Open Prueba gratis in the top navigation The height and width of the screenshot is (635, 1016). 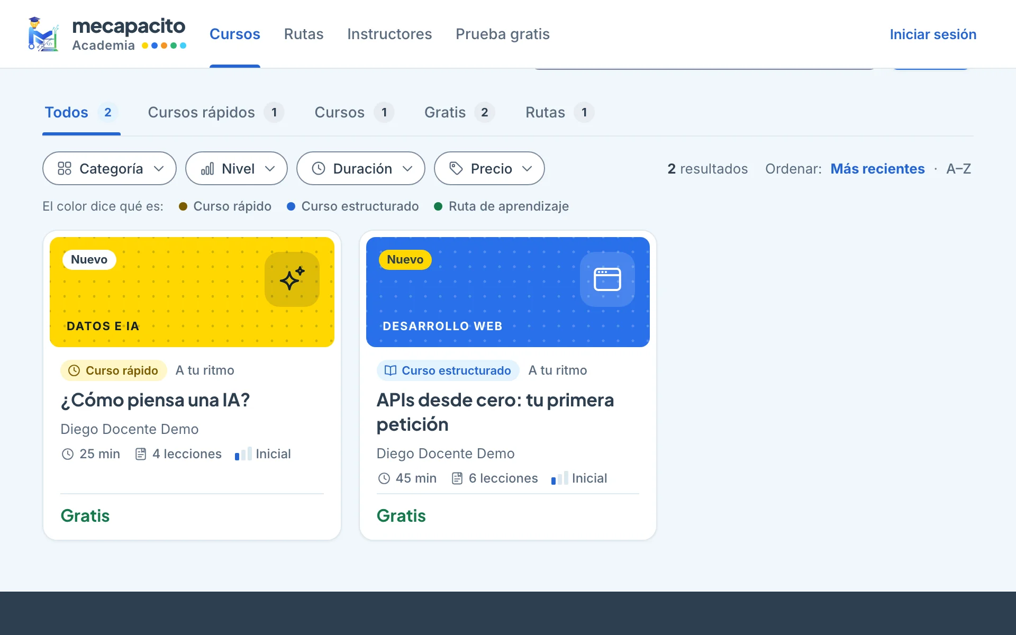pos(503,34)
